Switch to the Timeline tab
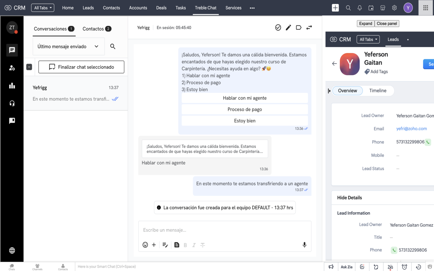Screen dimensions: 434x271 coord(378,91)
